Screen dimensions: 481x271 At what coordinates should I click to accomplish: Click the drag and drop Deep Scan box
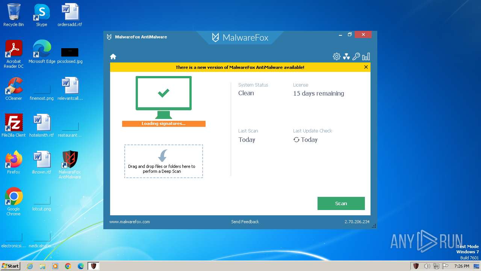pos(163,161)
